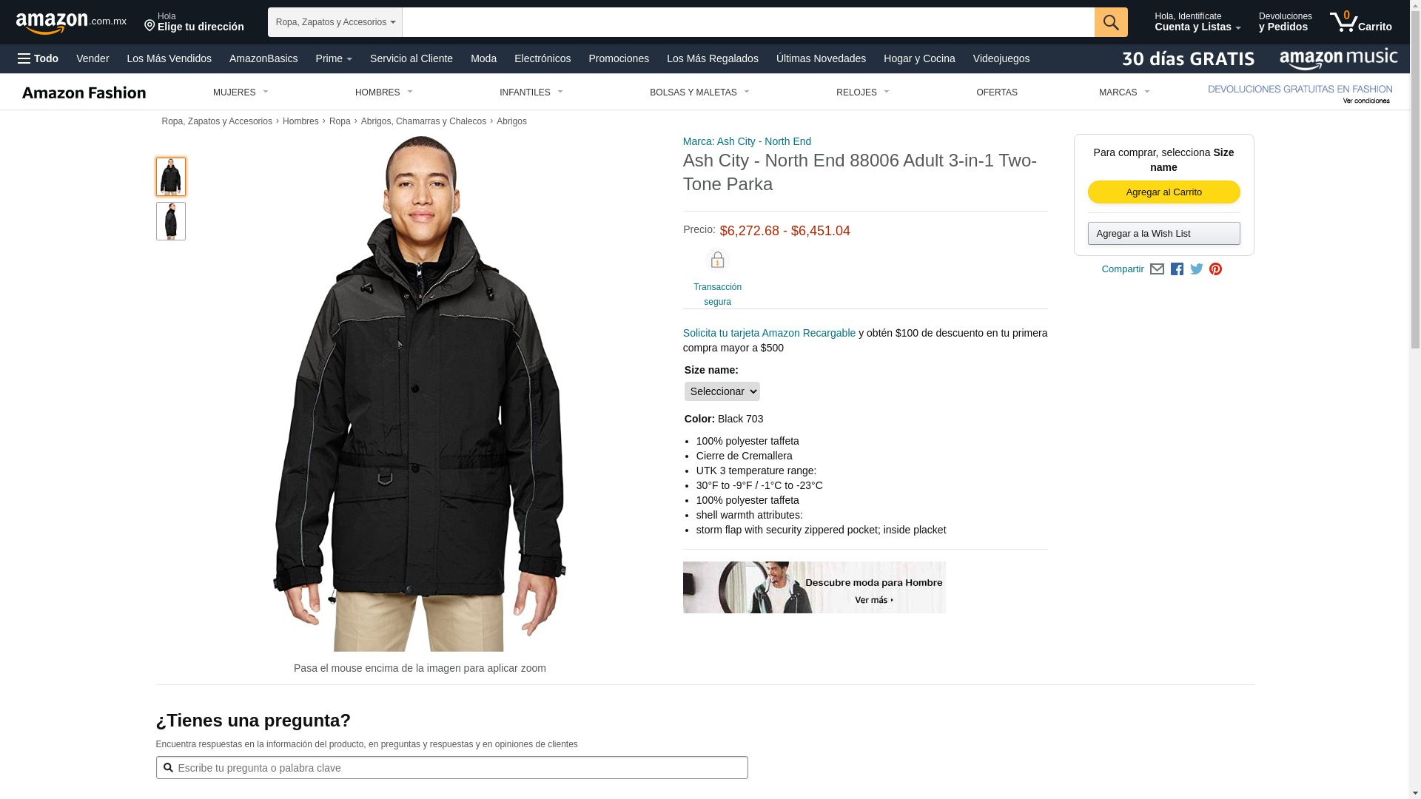Screen dimensions: 1421x799
Task: Open the Ash City - North End brand link
Action: (747, 141)
